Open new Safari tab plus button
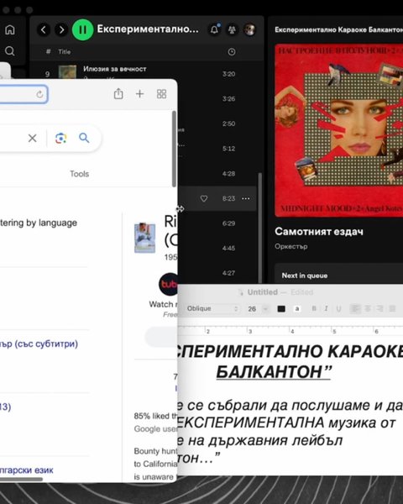The width and height of the screenshot is (403, 504). [x=140, y=94]
